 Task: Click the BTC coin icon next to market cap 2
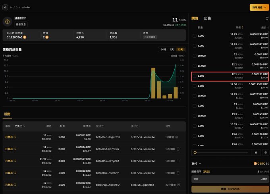coord(47,37)
